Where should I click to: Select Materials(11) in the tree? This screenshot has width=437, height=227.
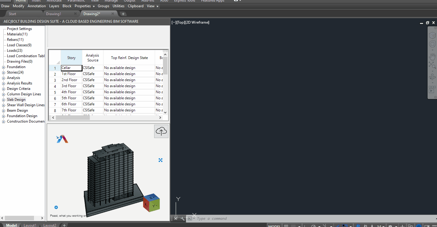click(x=17, y=34)
